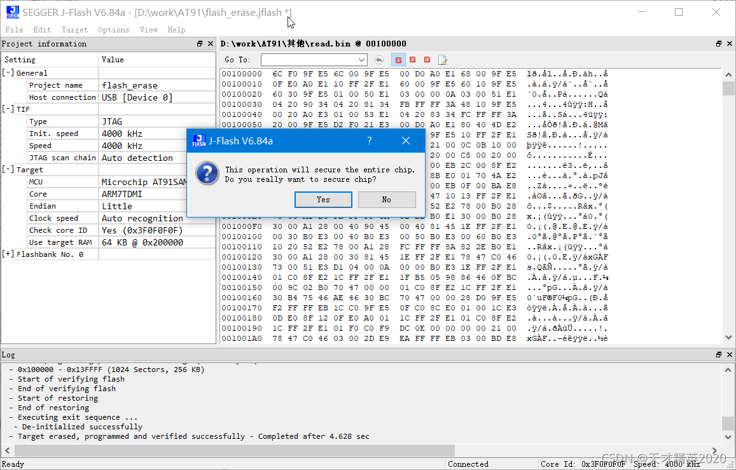Open the Go To address dropdown arrow

[361, 60]
